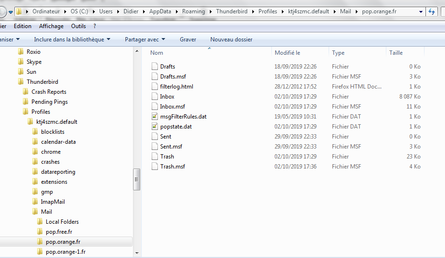The image size is (445, 258).
Task: Click the popstate.dat file icon
Action: point(155,127)
